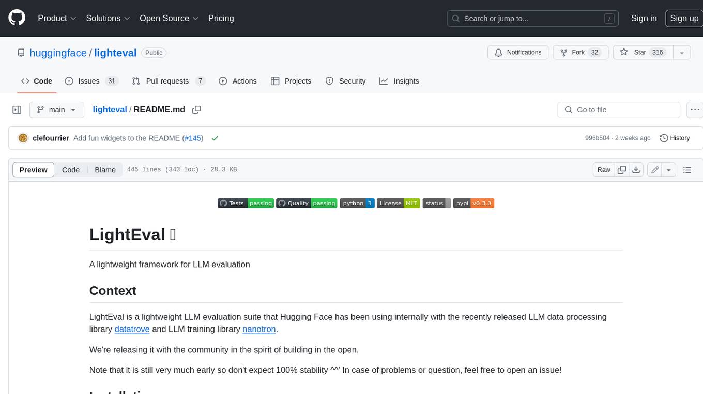Click the Context heading

(x=113, y=291)
